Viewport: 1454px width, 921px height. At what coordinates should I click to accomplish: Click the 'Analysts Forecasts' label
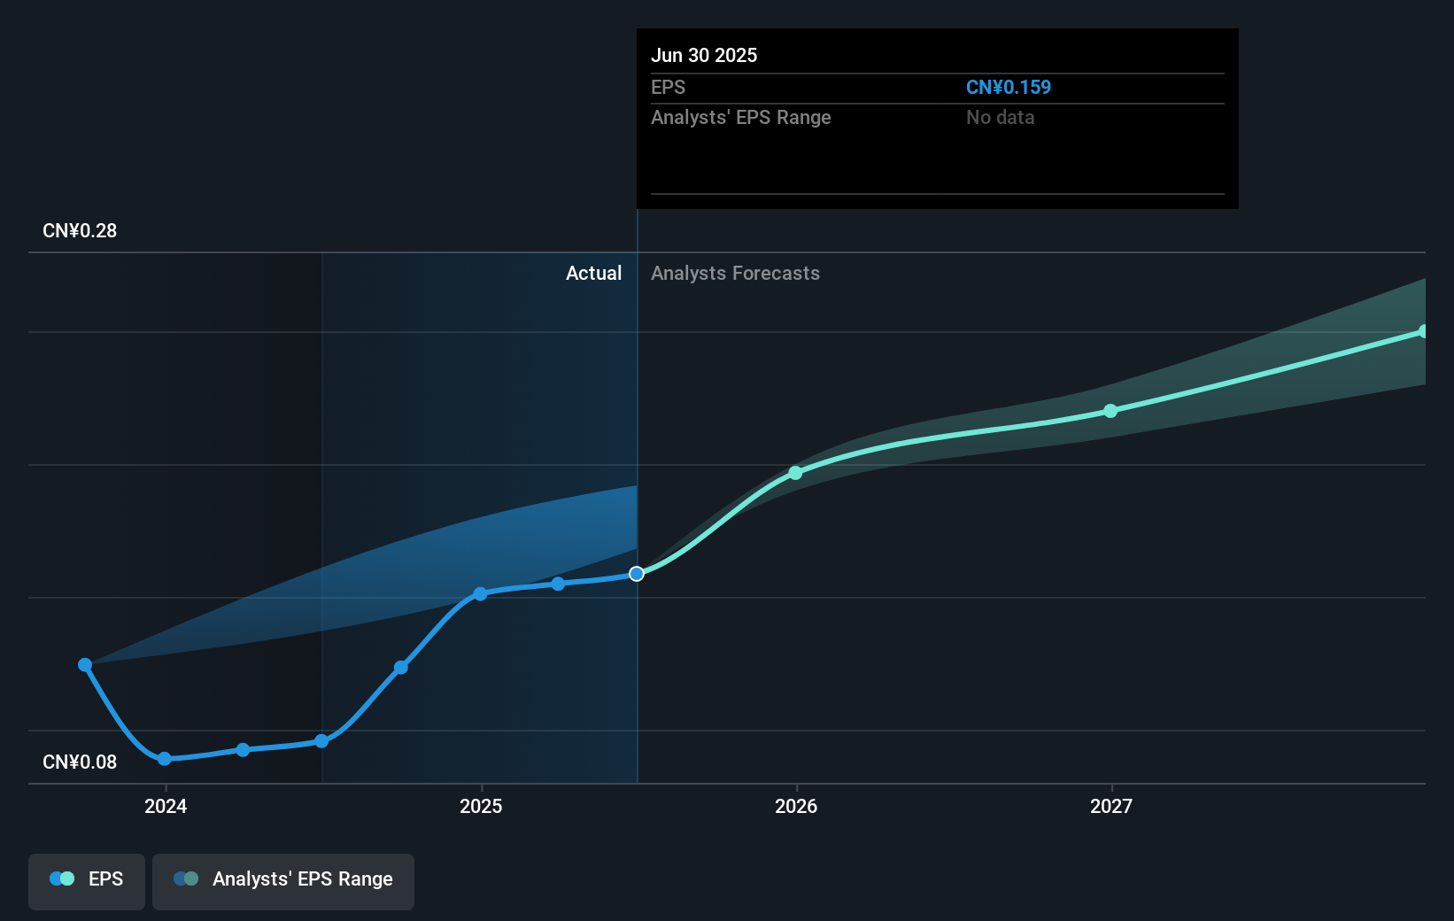[x=735, y=274]
